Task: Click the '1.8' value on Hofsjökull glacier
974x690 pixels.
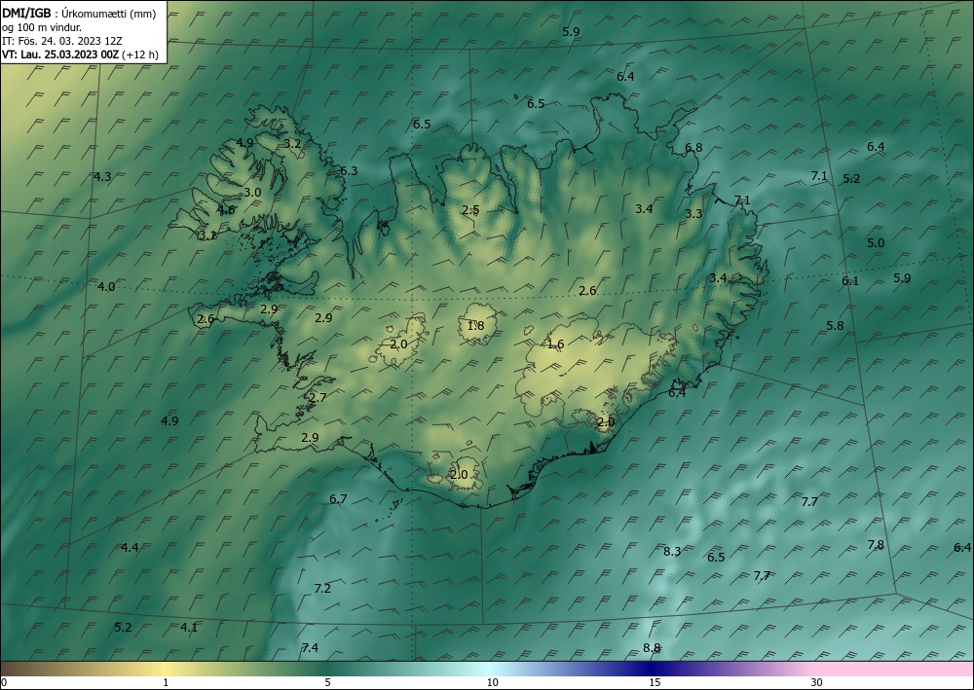Action: click(476, 325)
